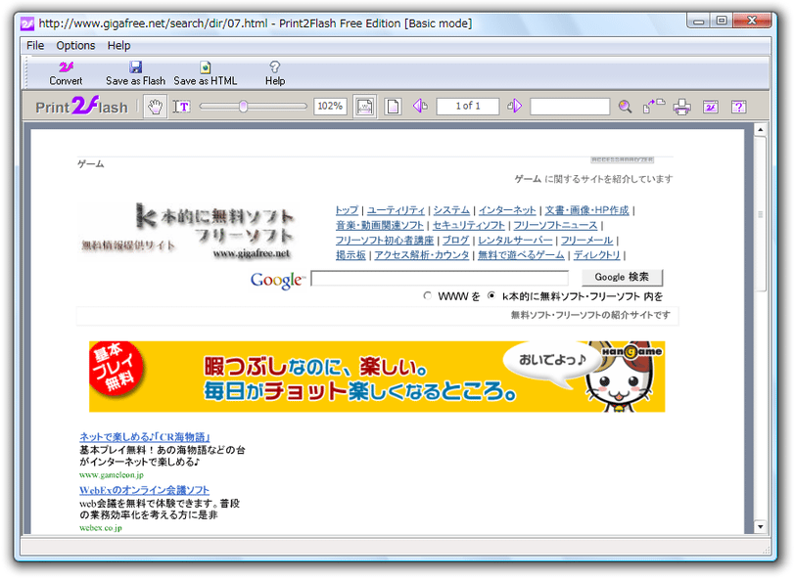Screen dimensions: 794x578
Task: Click the vertical scrollbar thumb
Action: pyautogui.click(x=760, y=214)
